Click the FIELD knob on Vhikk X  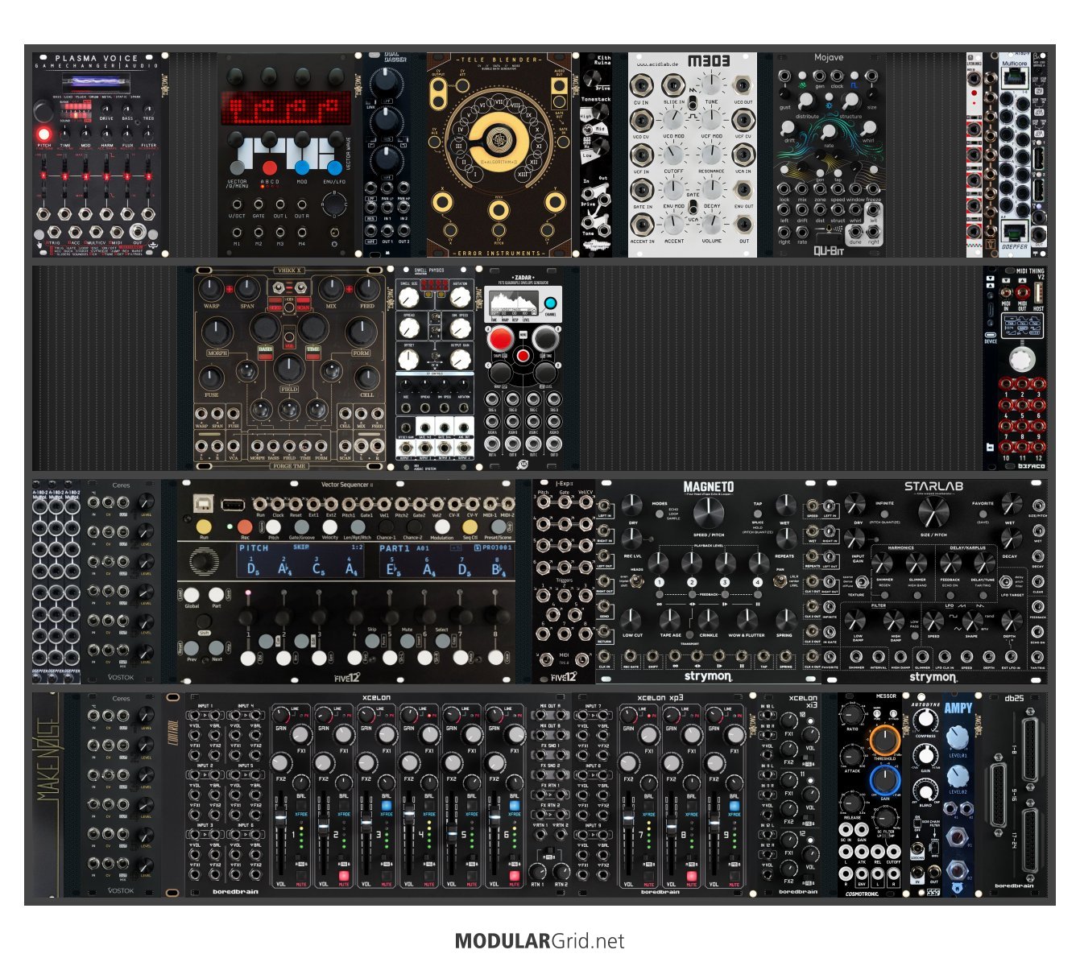click(288, 367)
